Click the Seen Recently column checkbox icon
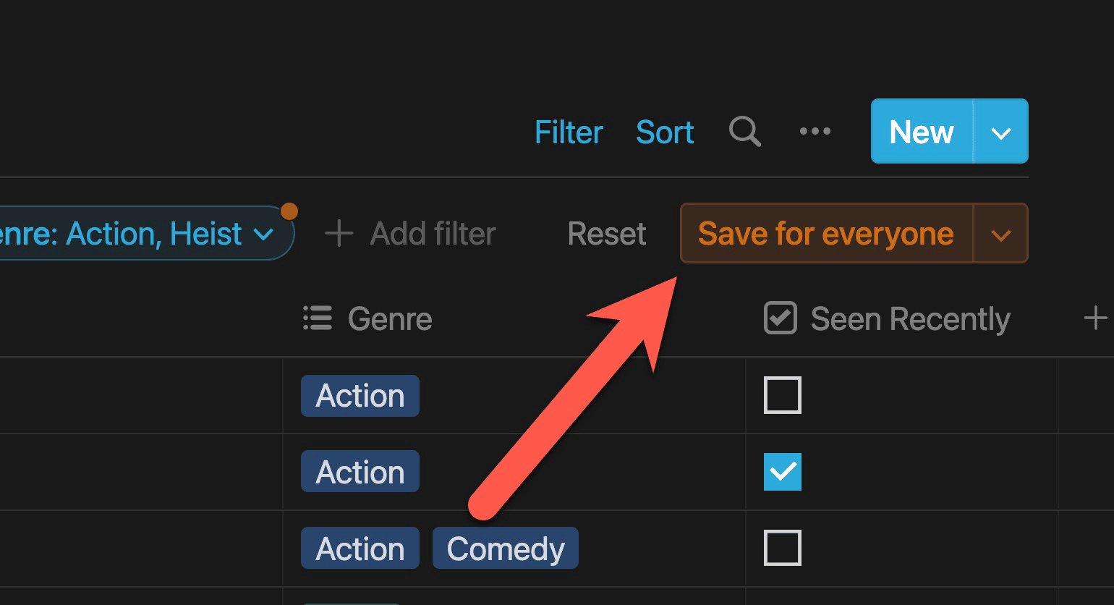Viewport: 1114px width, 605px height. pyautogui.click(x=781, y=318)
